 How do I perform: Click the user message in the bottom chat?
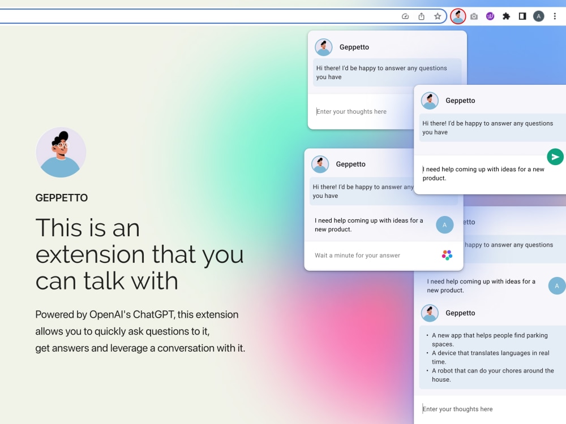coord(481,285)
